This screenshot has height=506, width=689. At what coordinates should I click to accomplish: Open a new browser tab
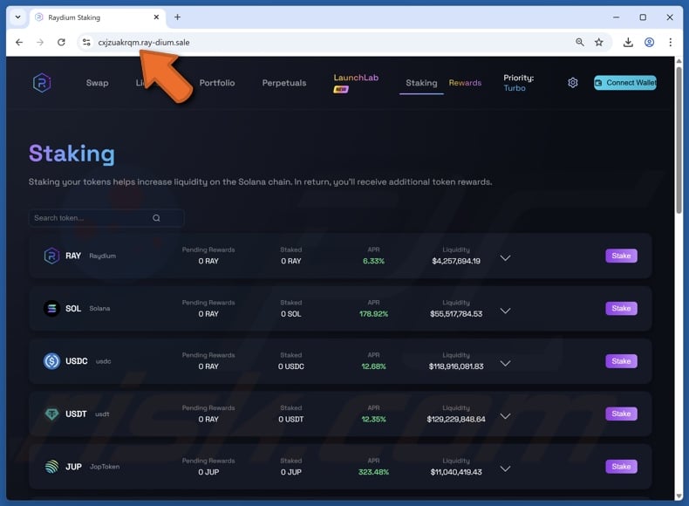click(177, 17)
